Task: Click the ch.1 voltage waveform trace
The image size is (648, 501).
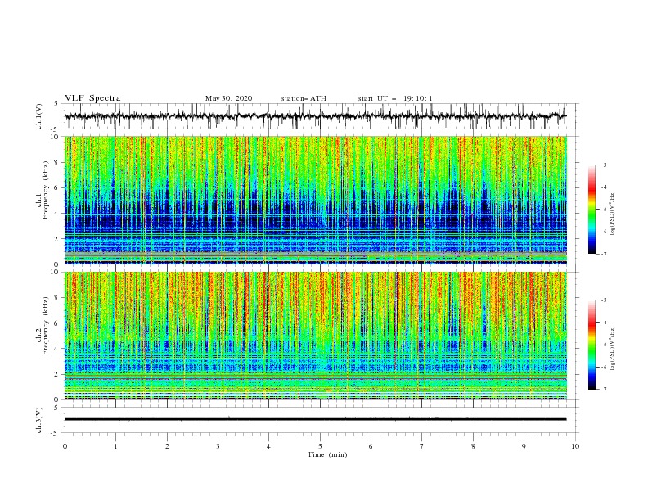Action: (x=315, y=116)
